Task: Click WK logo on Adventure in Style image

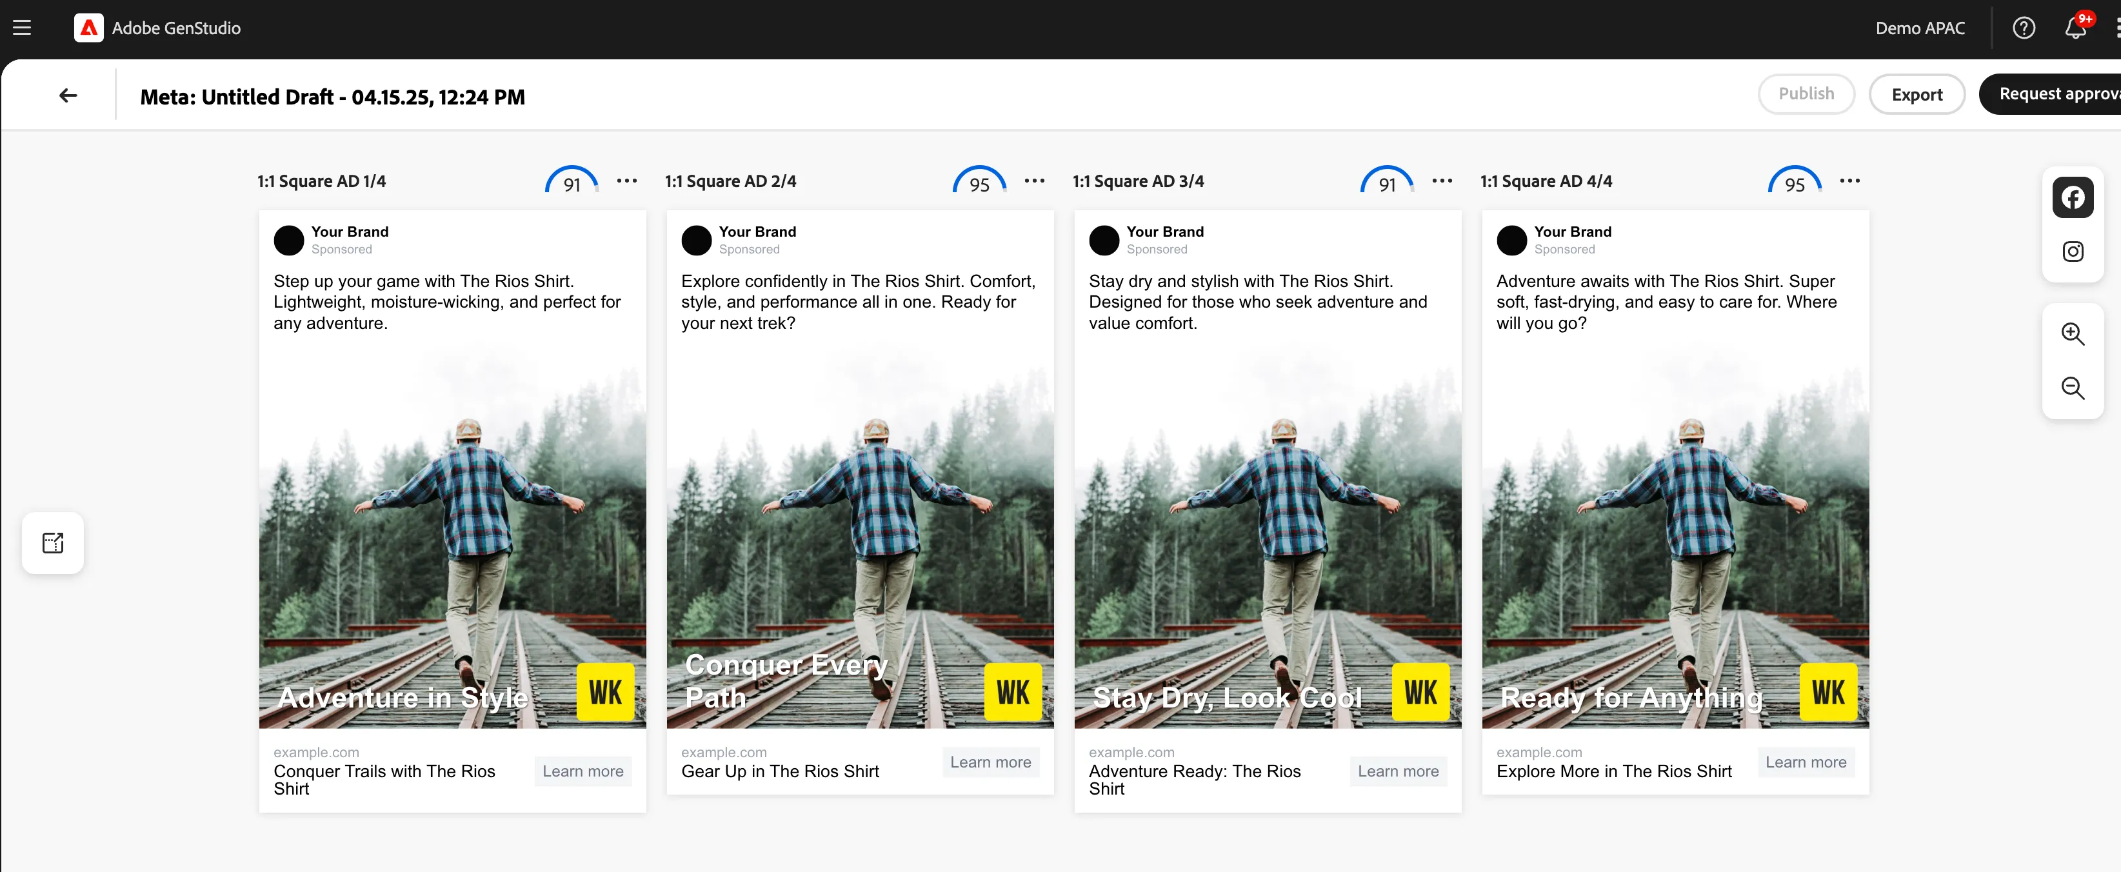Action: coord(605,693)
